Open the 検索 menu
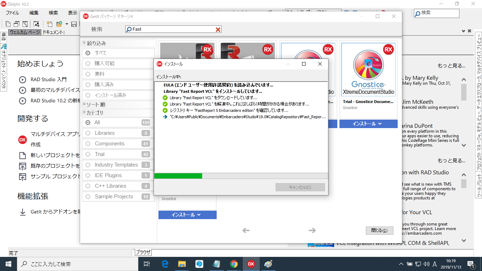The height and width of the screenshot is (271, 482). click(x=53, y=13)
